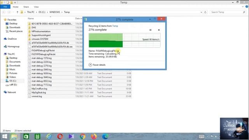This screenshot has width=249, height=140.
Task: Select mat-debug-1576.log file
Action: 42,58
